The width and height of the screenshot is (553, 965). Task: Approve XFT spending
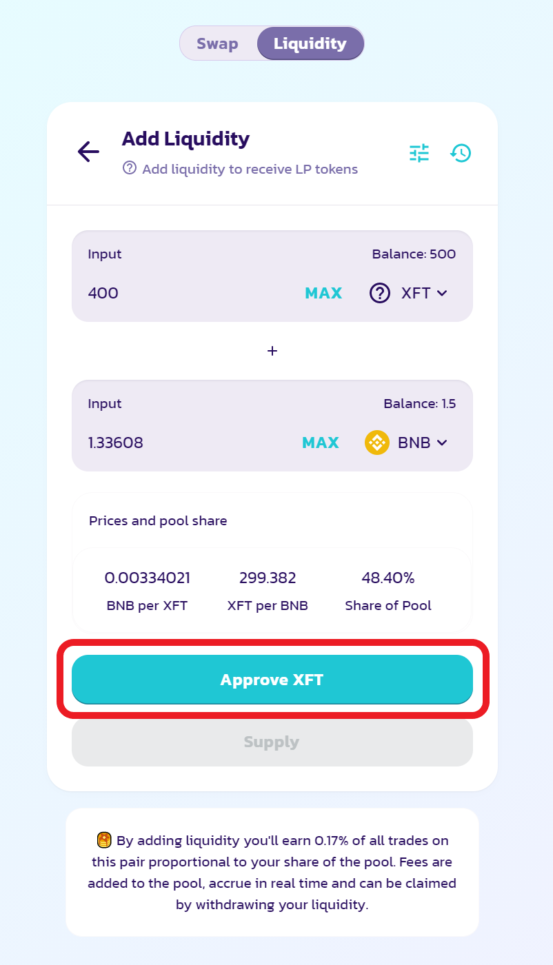pyautogui.click(x=272, y=680)
